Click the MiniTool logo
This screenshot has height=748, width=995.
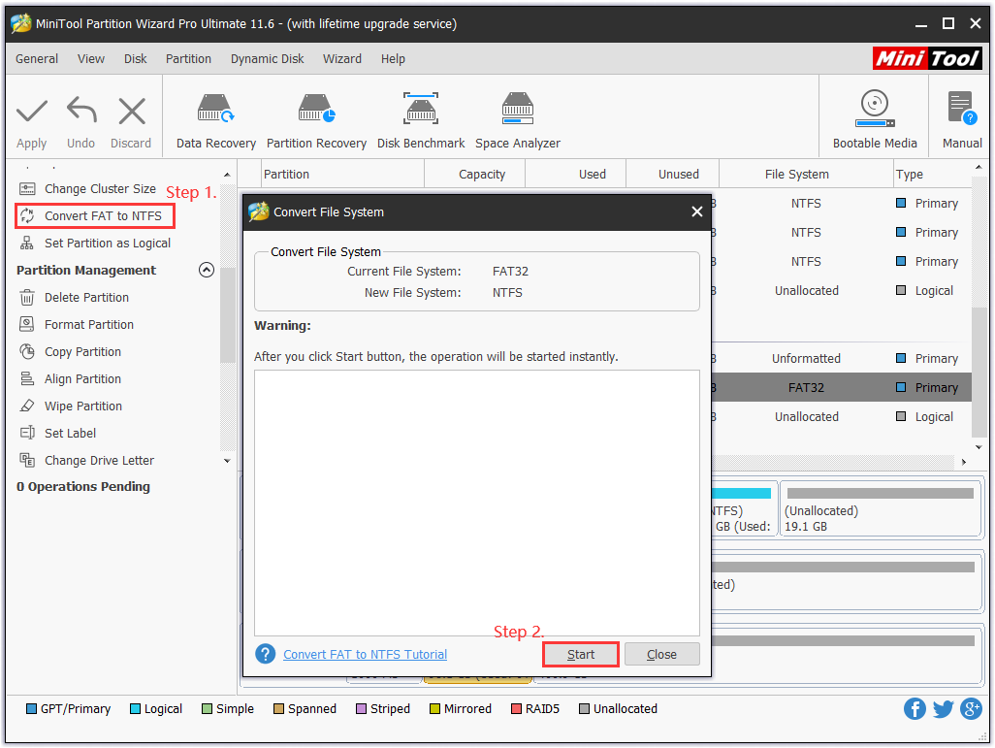pyautogui.click(x=927, y=58)
